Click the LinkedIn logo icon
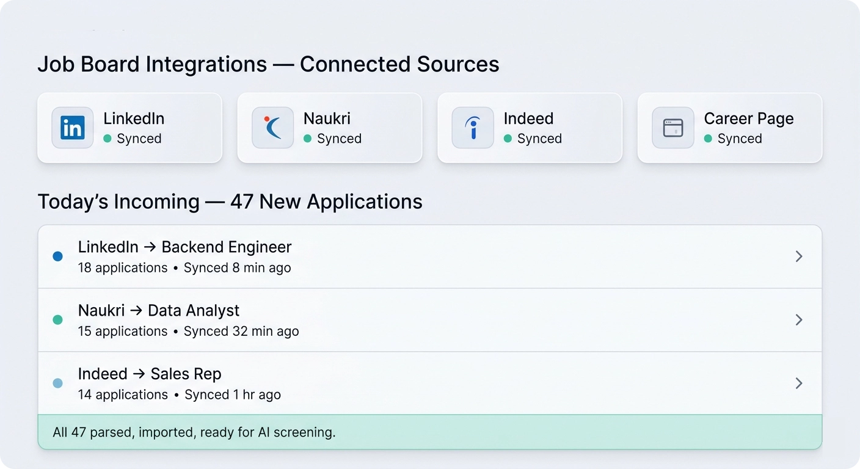860x469 pixels. tap(73, 128)
